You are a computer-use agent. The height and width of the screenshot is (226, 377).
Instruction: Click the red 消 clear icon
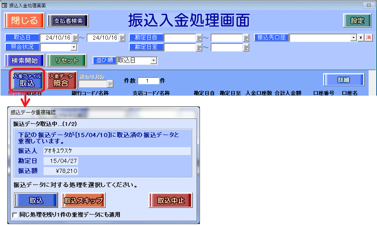[369, 38]
